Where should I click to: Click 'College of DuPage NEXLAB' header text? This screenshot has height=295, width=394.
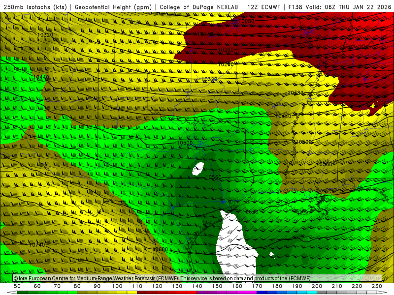[199, 7]
